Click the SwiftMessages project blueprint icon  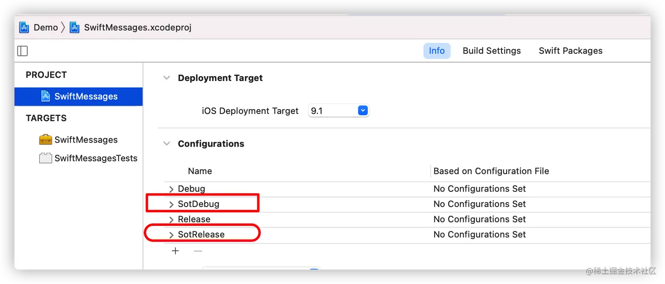tap(46, 96)
